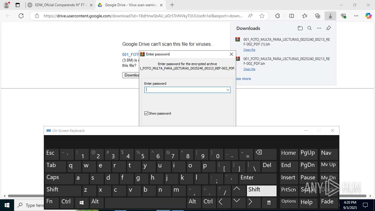Close the Google Drive tab

point(161,5)
